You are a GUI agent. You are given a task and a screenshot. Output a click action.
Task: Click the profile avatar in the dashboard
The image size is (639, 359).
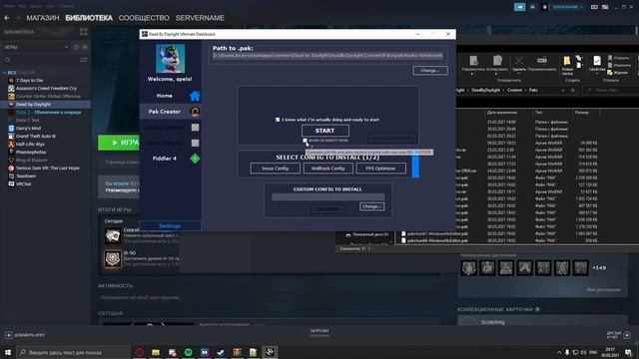tap(170, 59)
